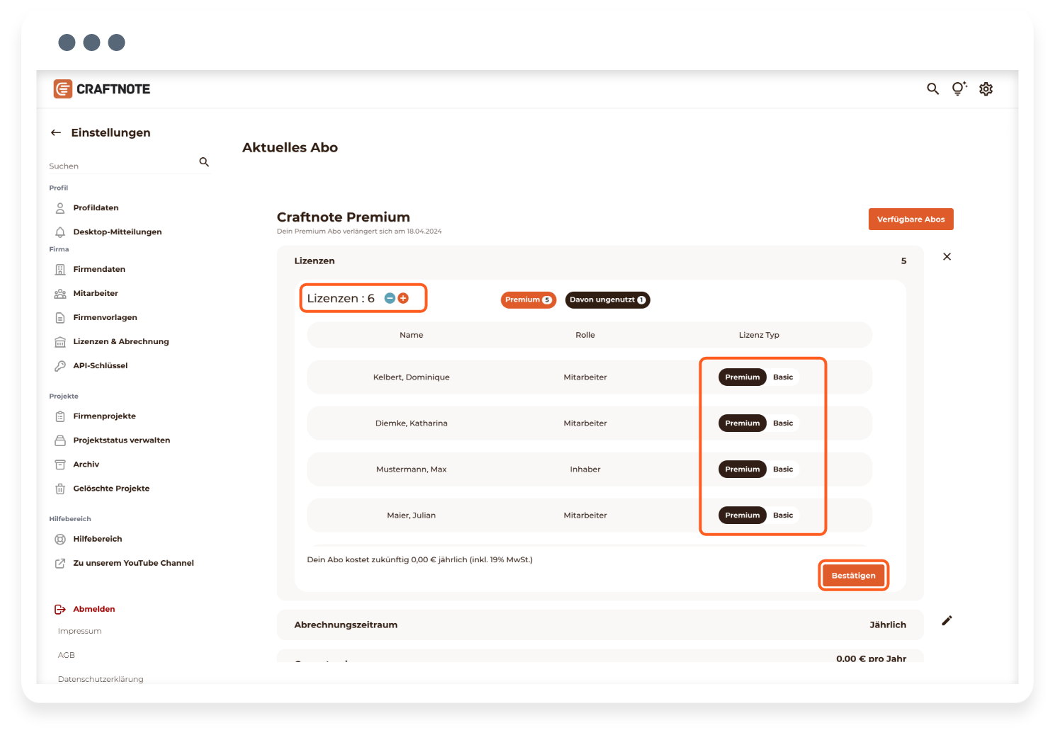The height and width of the screenshot is (735, 1055).
Task: Open the Mitarbeiter page
Action: (x=96, y=293)
